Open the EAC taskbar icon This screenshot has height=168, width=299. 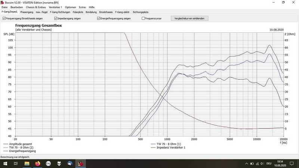tap(48, 163)
